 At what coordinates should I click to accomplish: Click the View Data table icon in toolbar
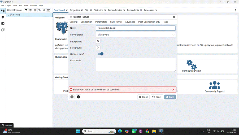[x=35, y=10]
